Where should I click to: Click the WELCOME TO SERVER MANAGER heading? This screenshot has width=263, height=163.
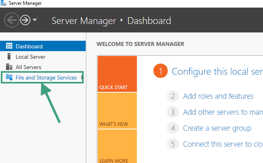point(141,44)
